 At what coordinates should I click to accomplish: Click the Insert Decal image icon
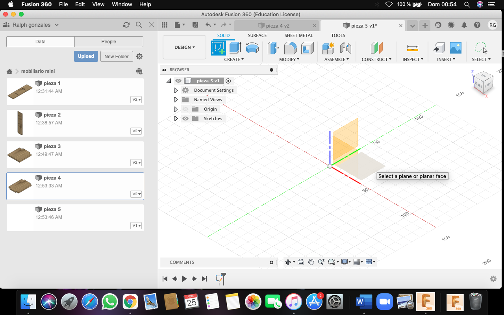[456, 48]
